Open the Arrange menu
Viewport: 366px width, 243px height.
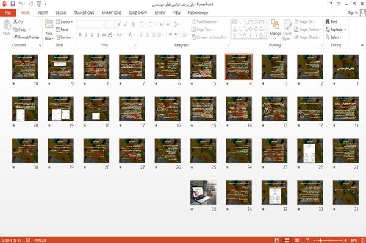coord(275,29)
